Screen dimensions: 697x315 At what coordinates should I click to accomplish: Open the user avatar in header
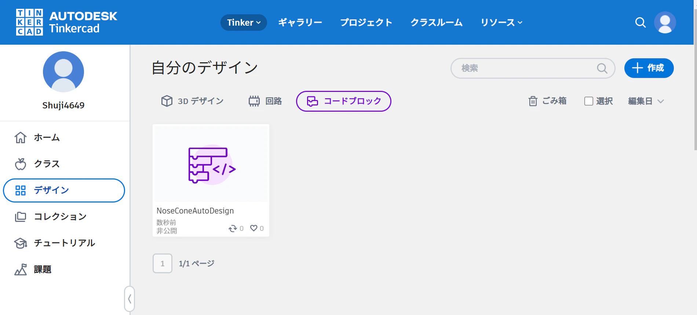click(665, 22)
